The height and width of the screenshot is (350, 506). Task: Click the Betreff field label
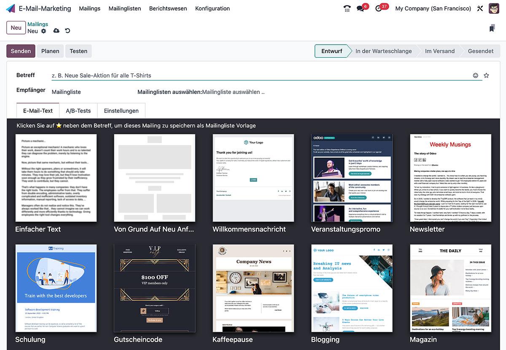click(26, 75)
